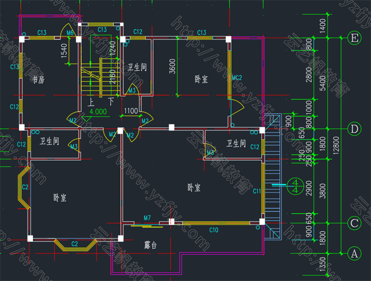Viewport: 371px width, 281px height.
Task: Click the 露台 terrace label
Action: (x=150, y=245)
